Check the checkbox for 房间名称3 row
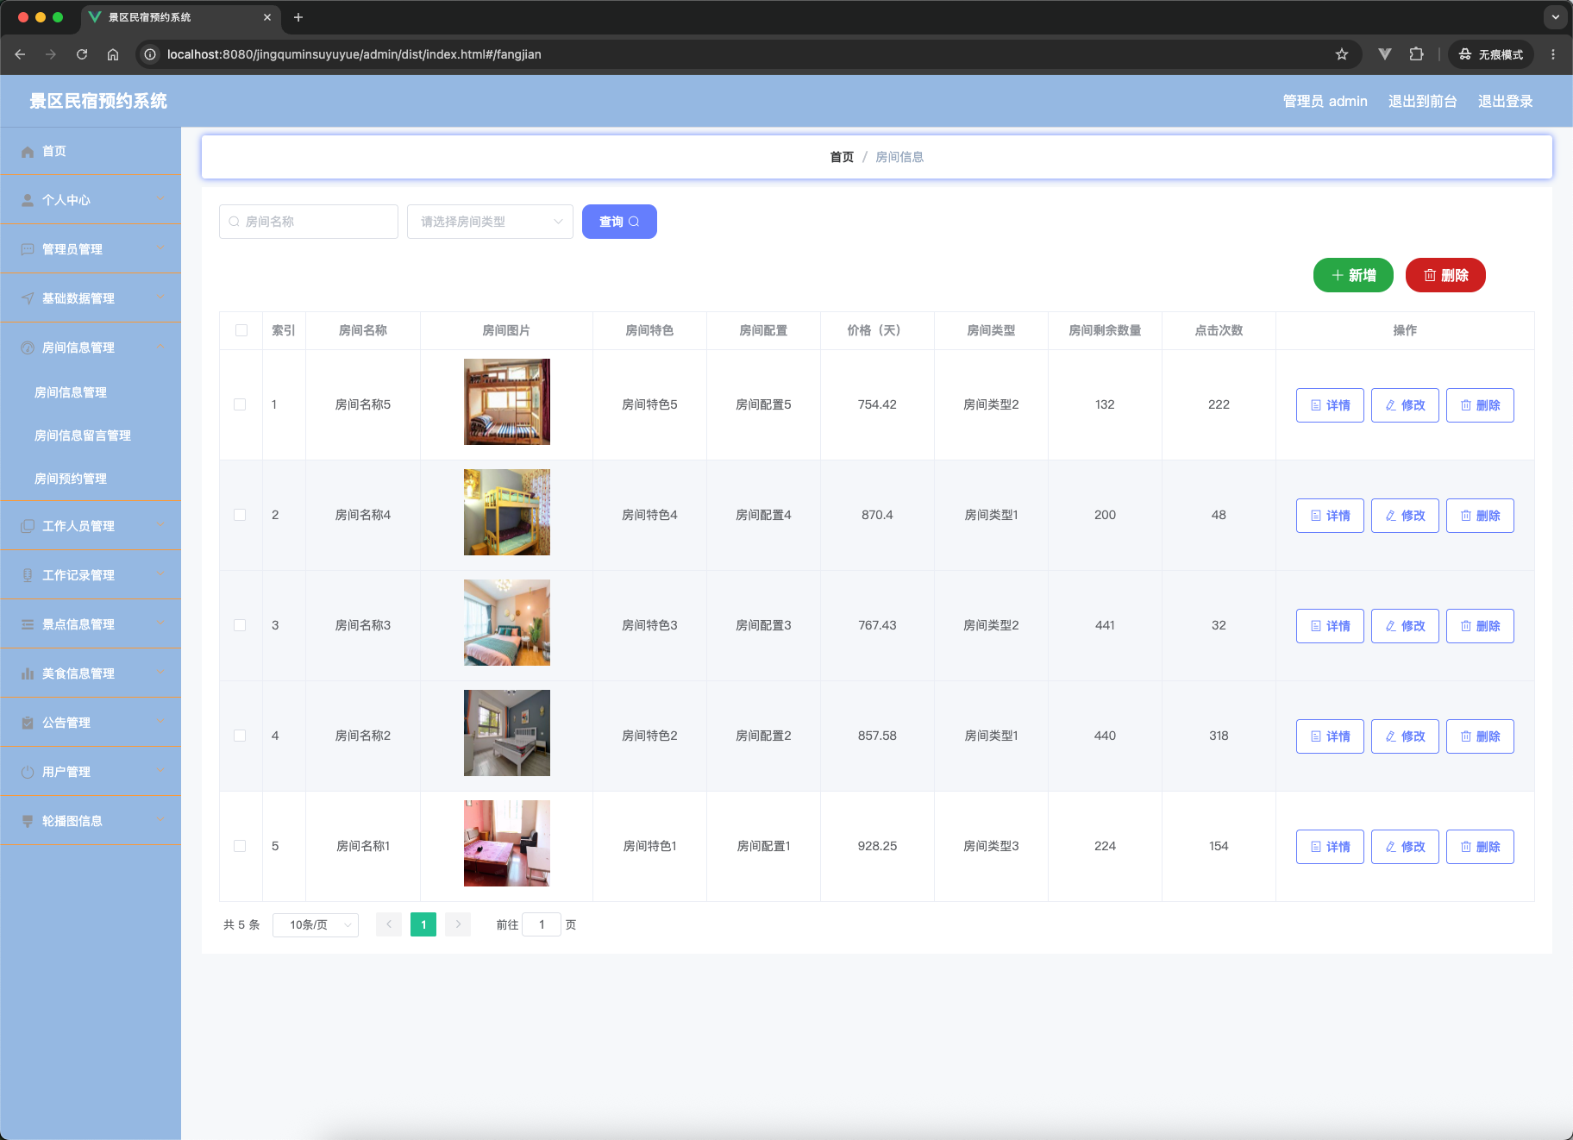This screenshot has height=1140, width=1573. pyautogui.click(x=240, y=625)
